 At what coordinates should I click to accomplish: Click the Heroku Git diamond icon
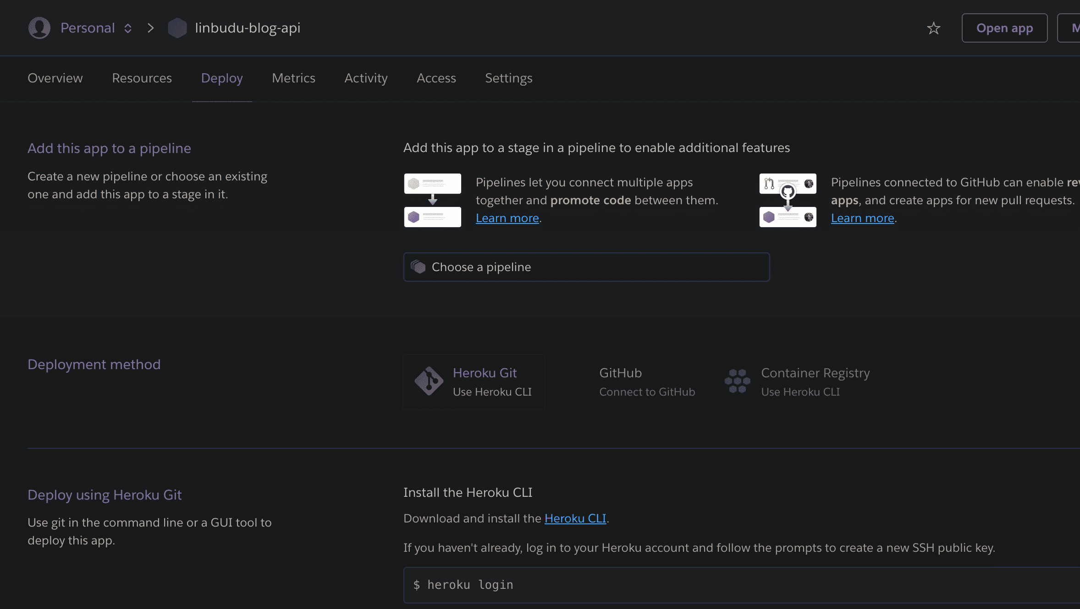pyautogui.click(x=429, y=381)
